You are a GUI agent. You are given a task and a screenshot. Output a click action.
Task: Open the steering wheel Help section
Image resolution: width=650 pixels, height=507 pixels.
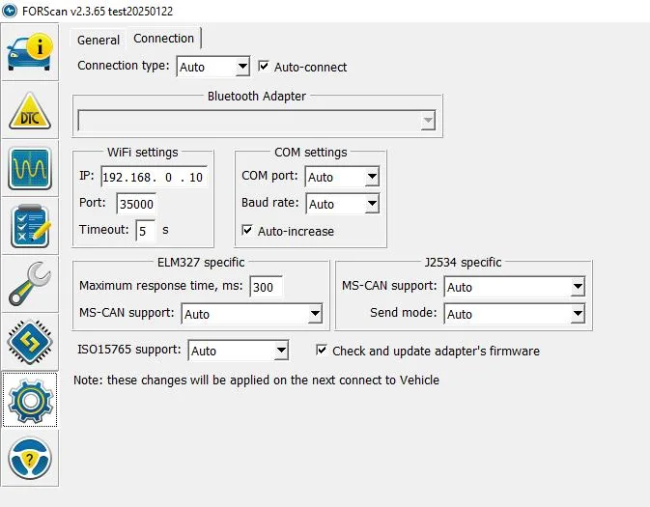click(30, 459)
